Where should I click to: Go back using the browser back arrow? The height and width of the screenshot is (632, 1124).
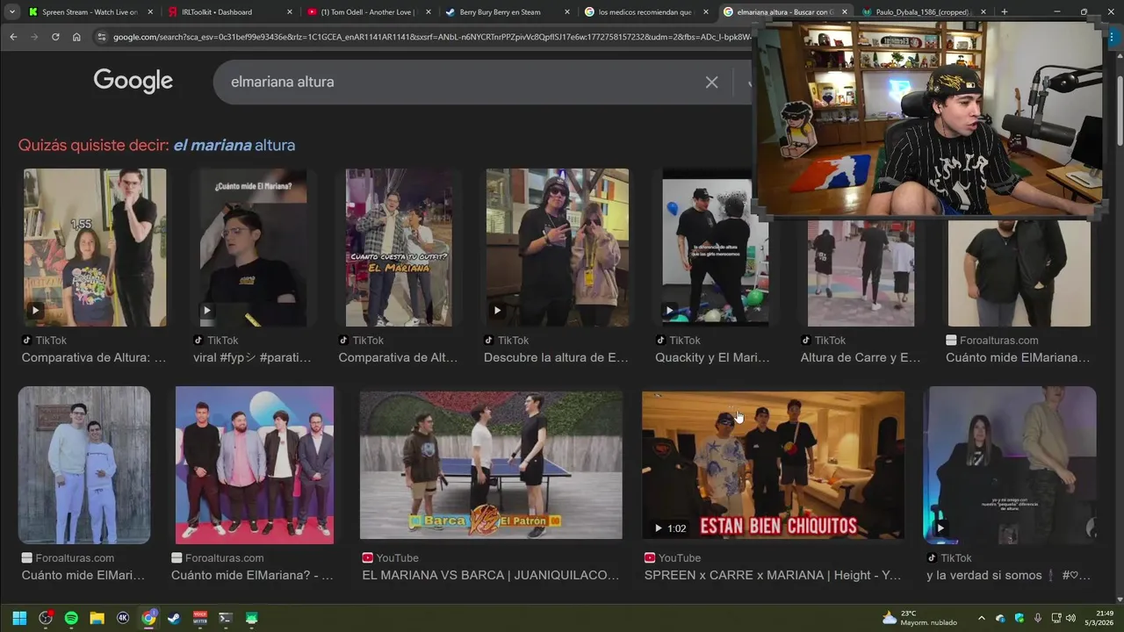pyautogui.click(x=13, y=37)
